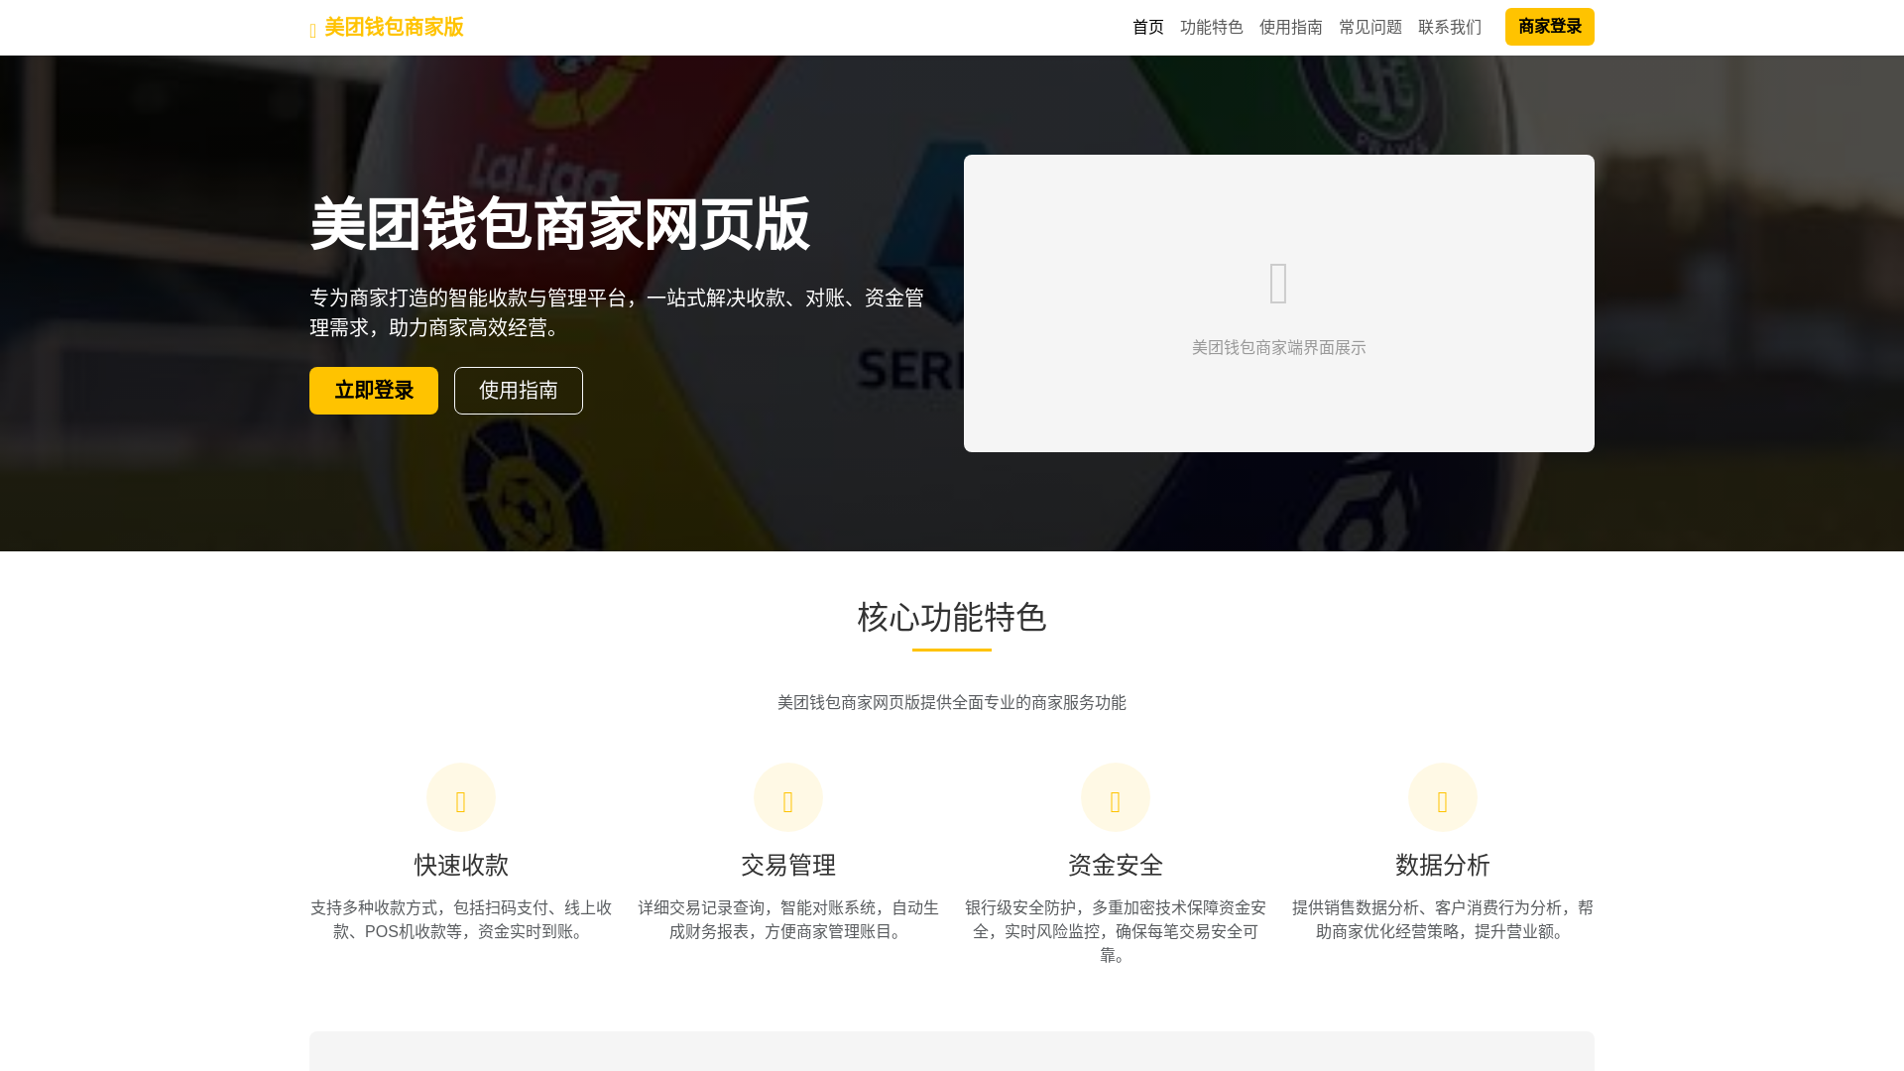1904x1071 pixels.
Task: Open 使用指南 in the top navigation
Action: (x=1291, y=27)
